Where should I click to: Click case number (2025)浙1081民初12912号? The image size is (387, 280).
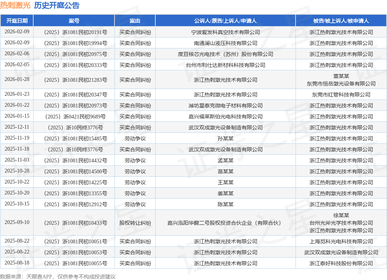point(76,204)
